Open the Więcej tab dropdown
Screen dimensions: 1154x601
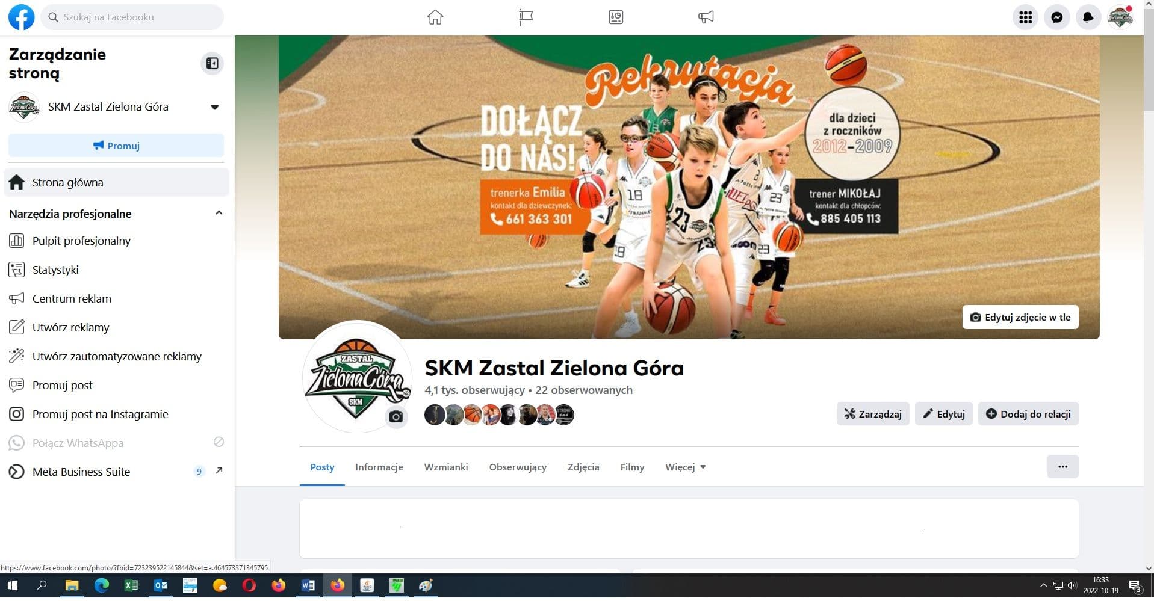point(685,467)
